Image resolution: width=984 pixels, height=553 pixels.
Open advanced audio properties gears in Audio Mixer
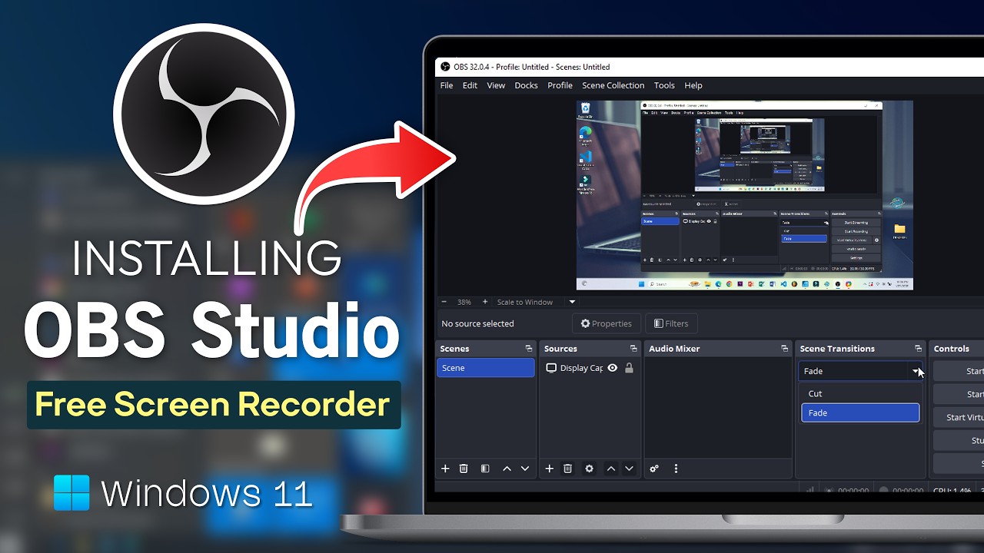click(x=654, y=469)
